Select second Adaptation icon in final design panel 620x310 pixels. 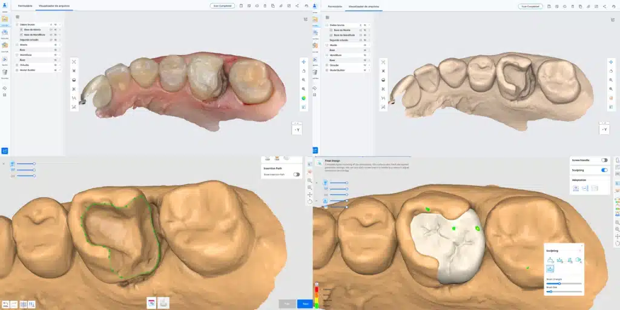(x=585, y=188)
